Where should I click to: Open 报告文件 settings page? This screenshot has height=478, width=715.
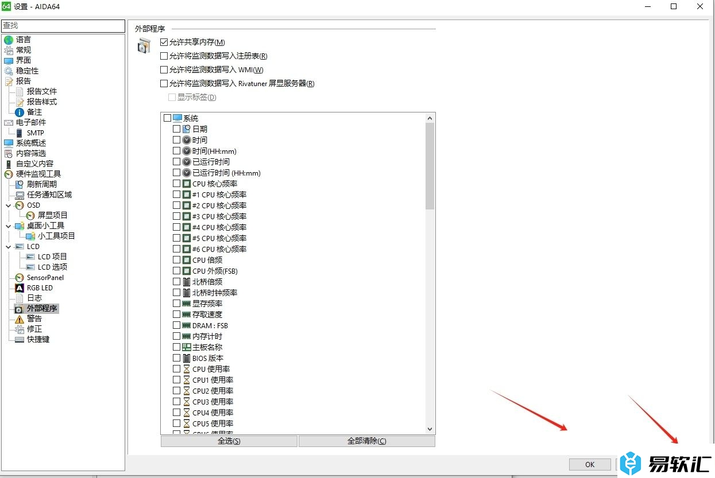click(x=42, y=91)
